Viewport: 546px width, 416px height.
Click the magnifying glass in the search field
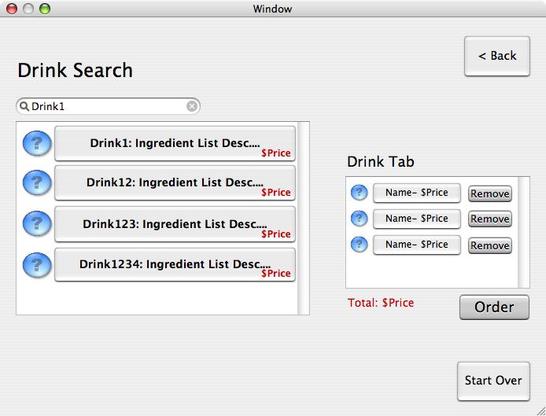click(x=24, y=106)
